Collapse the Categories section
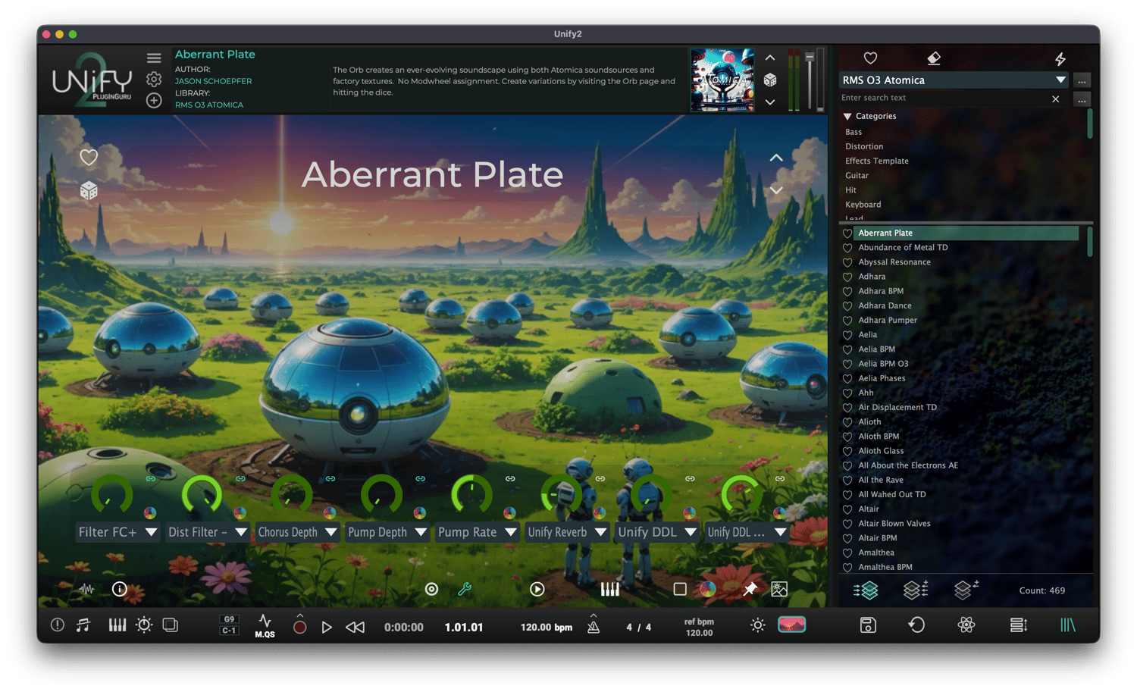The image size is (1137, 692). pyautogui.click(x=847, y=117)
